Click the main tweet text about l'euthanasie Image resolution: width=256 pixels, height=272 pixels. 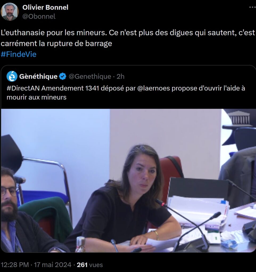point(128,38)
